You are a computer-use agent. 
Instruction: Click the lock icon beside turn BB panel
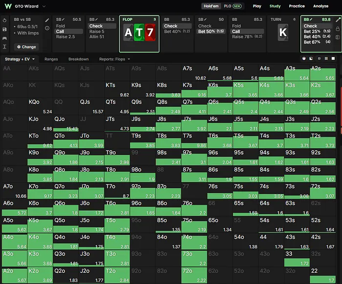pos(338,28)
